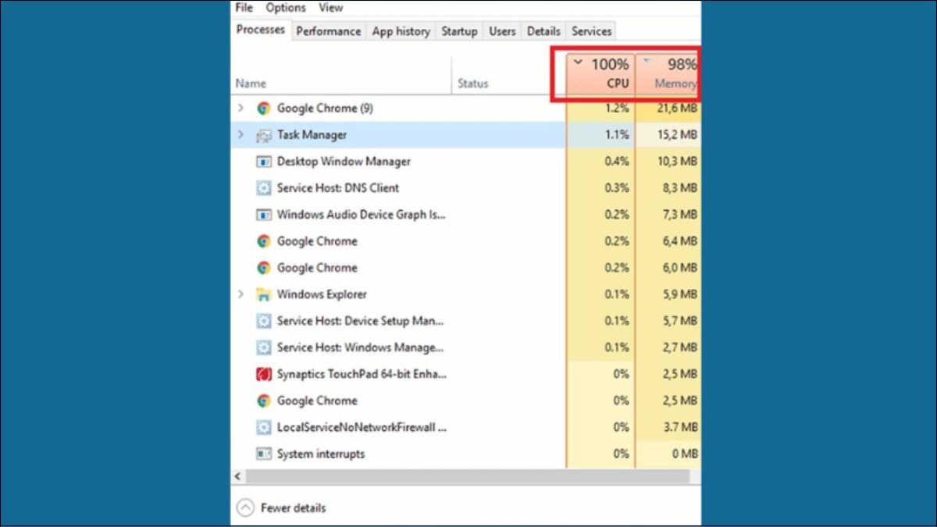
Task: Open the Options menu
Action: point(286,8)
